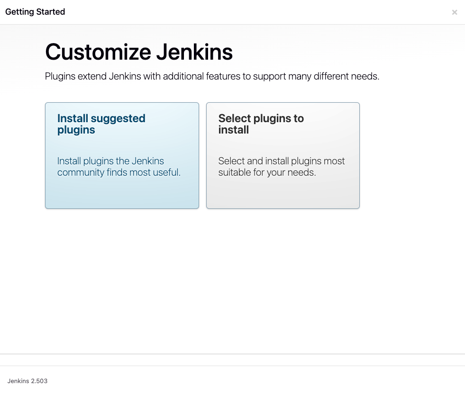
Task: Close the Getting Started dialog
Action: [454, 12]
